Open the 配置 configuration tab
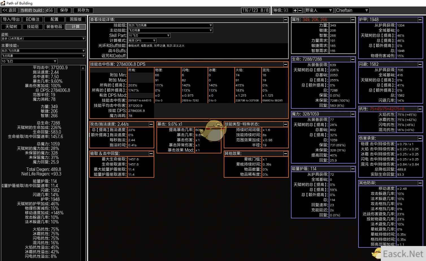 pyautogui.click(x=54, y=19)
